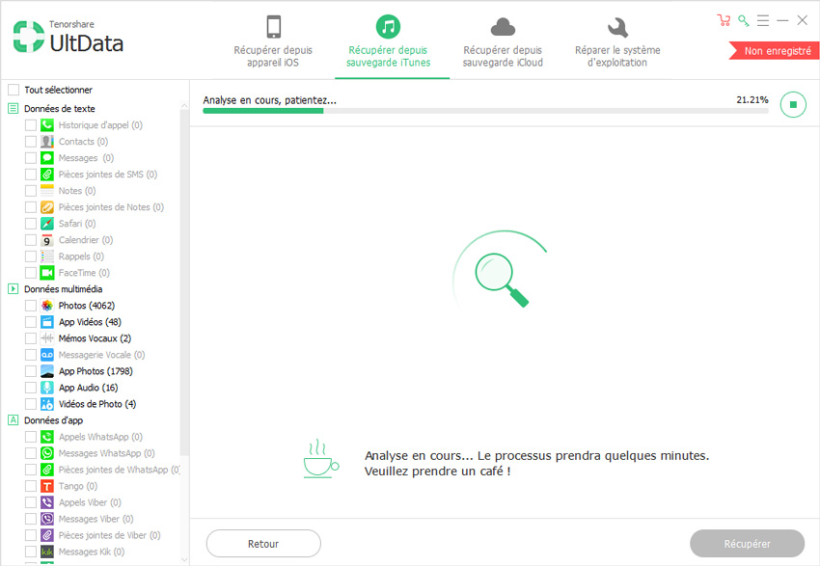Check the App Audio (16) checkbox
The image size is (820, 566).
point(31,388)
